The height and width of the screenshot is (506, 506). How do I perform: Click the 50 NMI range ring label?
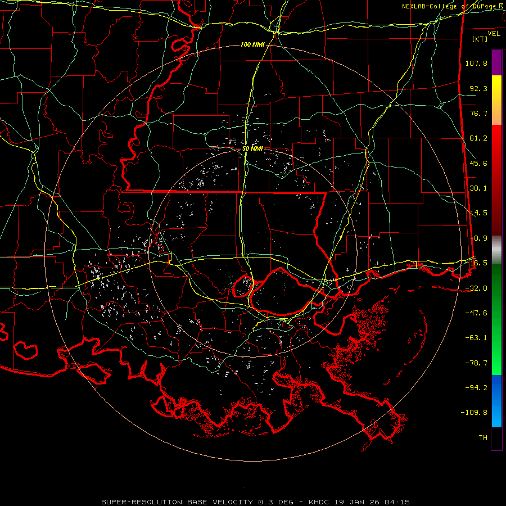(x=252, y=149)
